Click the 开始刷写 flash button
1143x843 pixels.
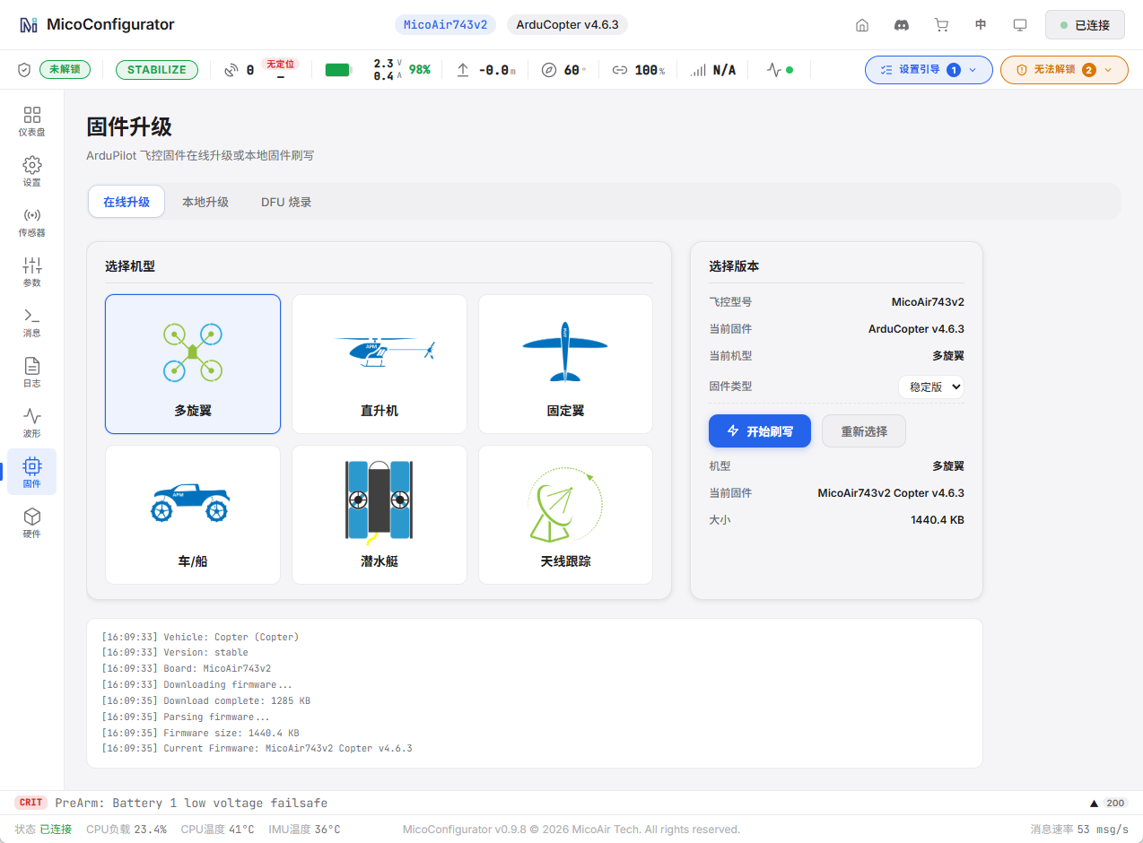point(760,431)
